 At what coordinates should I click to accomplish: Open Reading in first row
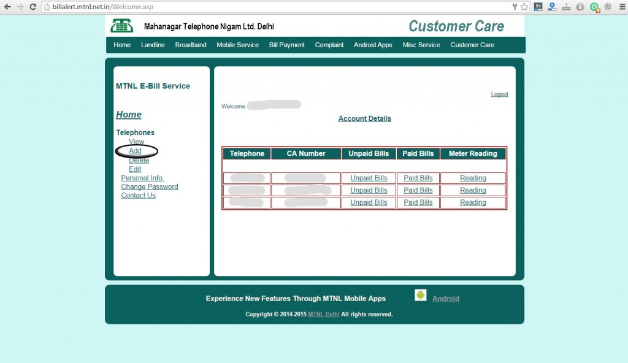point(473,178)
